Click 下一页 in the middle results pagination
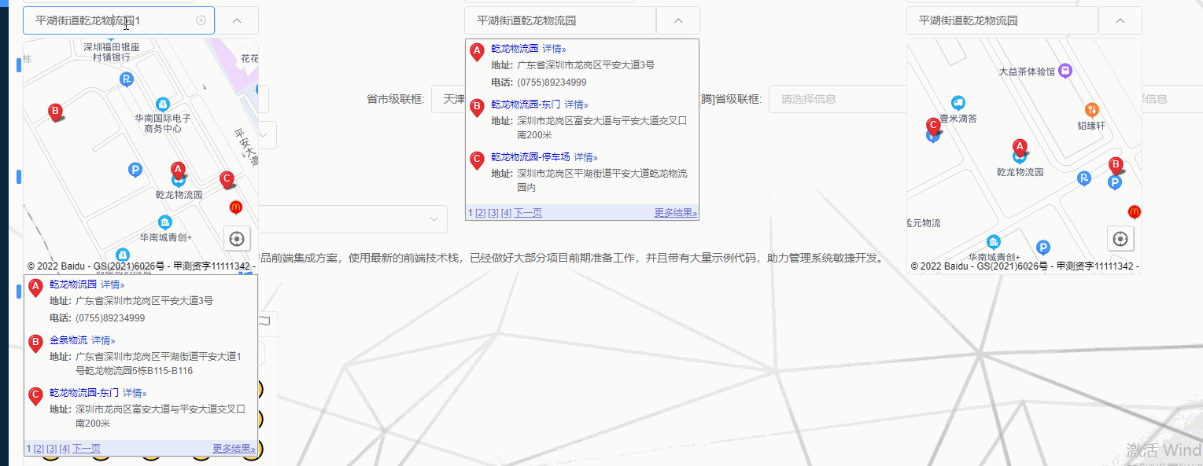 coord(528,213)
